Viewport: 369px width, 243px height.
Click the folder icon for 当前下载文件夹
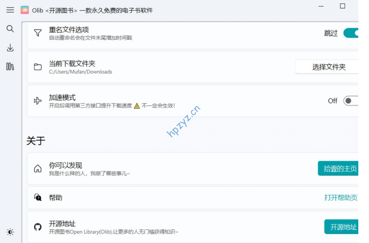click(38, 67)
